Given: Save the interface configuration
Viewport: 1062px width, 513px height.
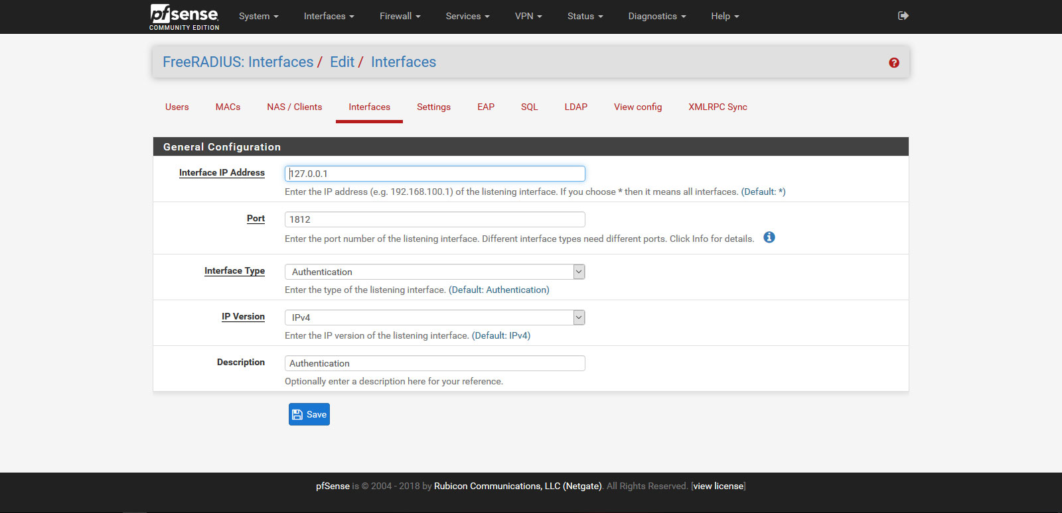Looking at the screenshot, I should tap(309, 414).
